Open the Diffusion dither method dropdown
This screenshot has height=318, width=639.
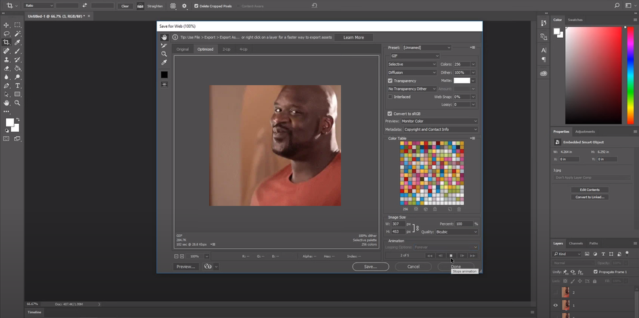click(x=412, y=72)
